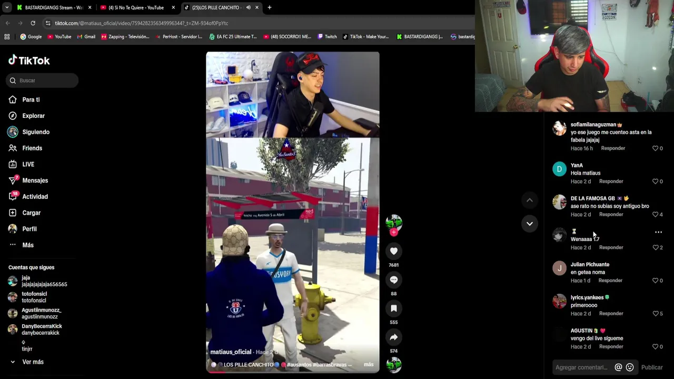Open Julian Pichuante's profile avatar
The width and height of the screenshot is (674, 379).
coord(559,268)
